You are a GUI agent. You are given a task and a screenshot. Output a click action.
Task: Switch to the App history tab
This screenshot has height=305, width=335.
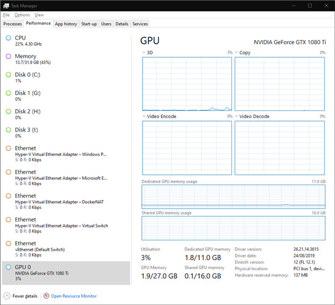[66, 24]
